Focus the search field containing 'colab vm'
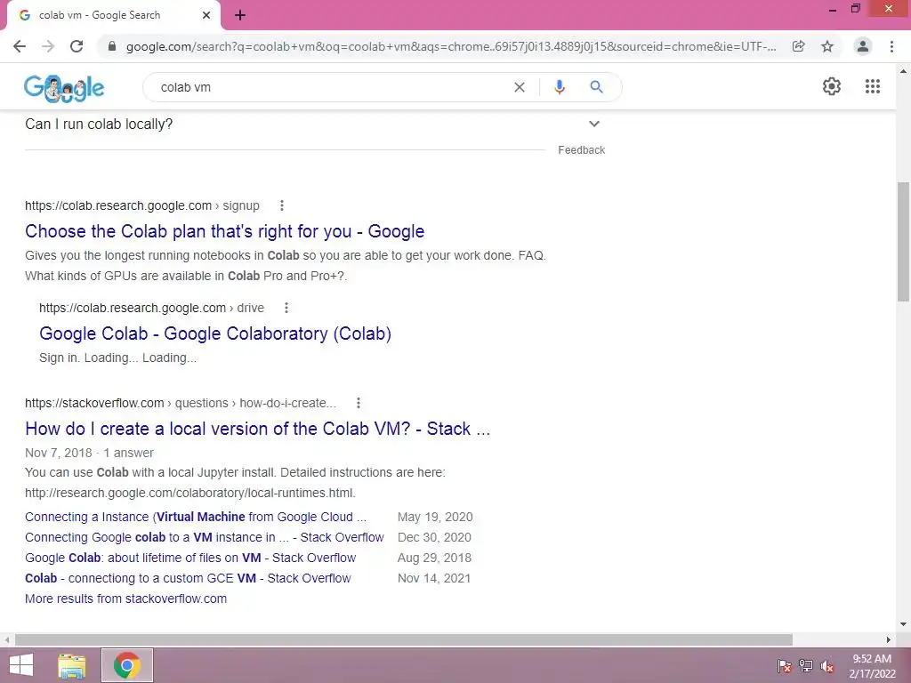Image resolution: width=911 pixels, height=683 pixels. click(x=331, y=87)
